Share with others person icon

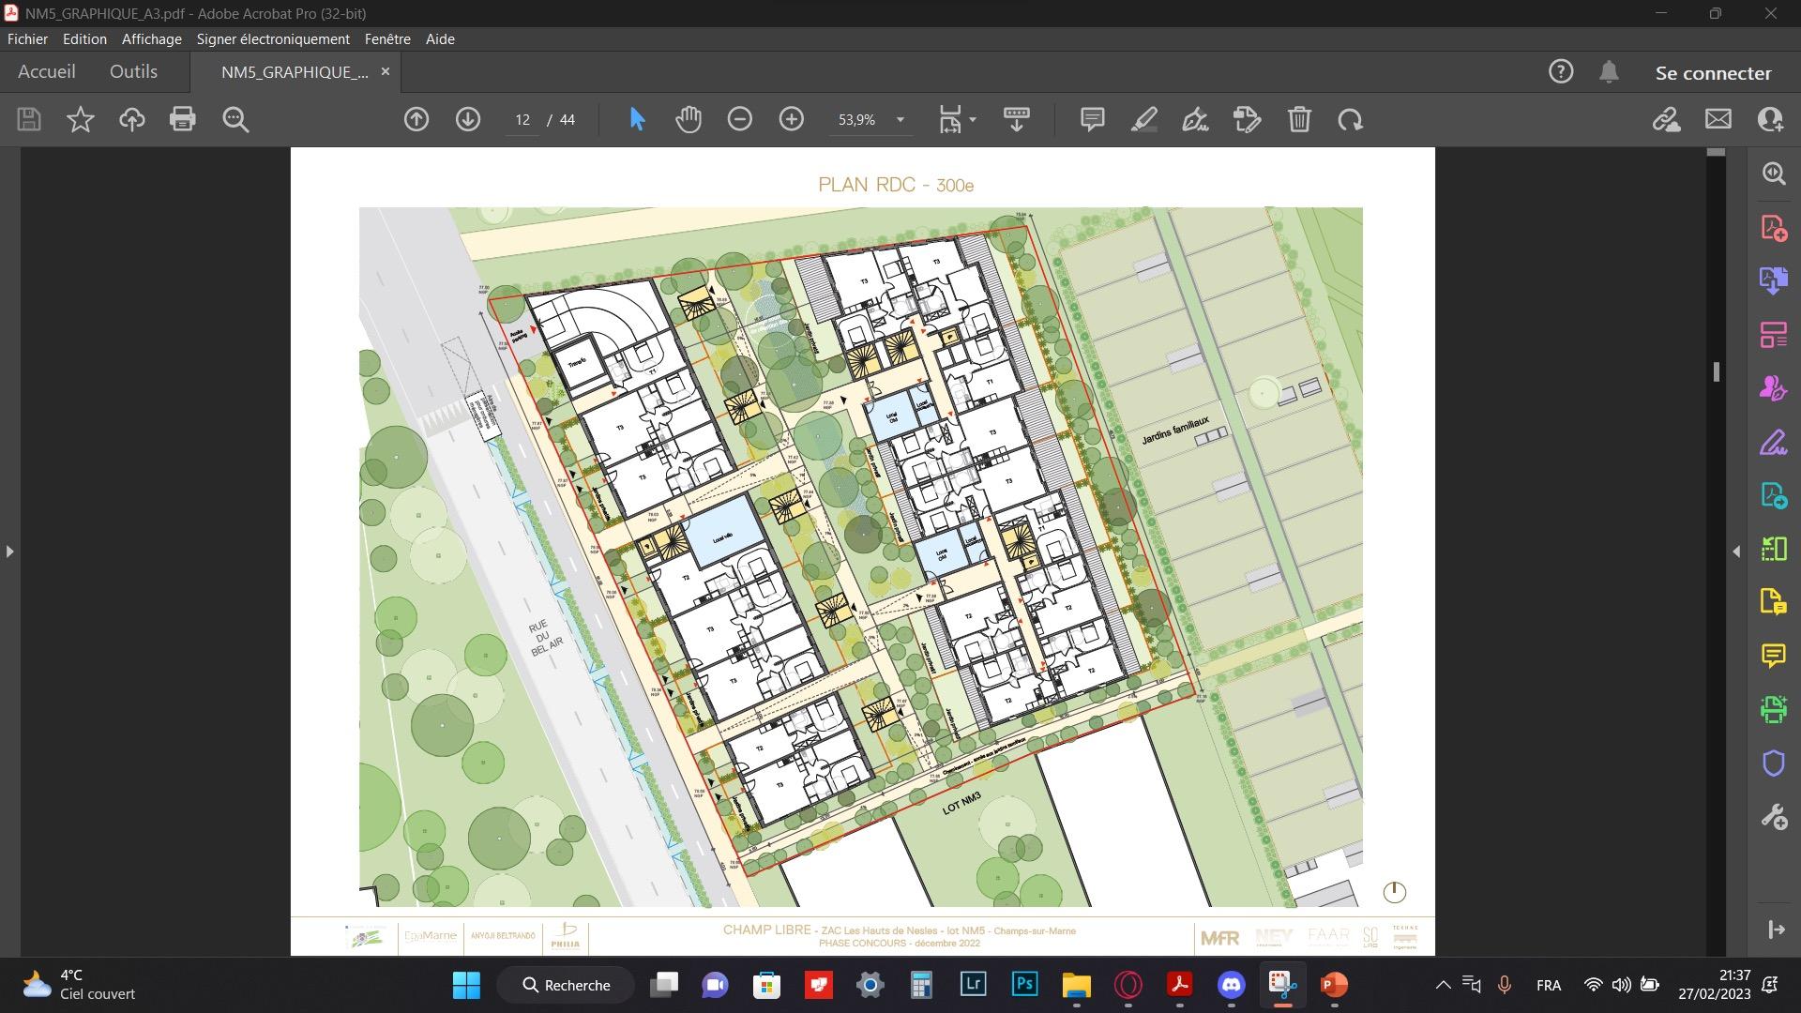pos(1770,119)
